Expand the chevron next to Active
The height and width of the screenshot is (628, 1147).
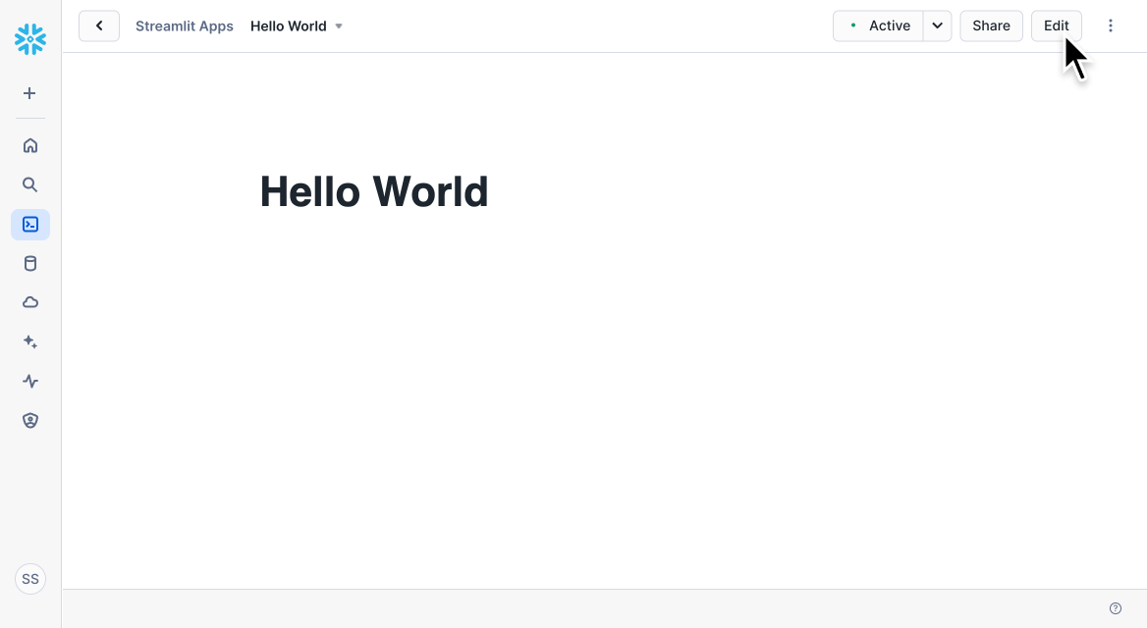[x=937, y=26]
